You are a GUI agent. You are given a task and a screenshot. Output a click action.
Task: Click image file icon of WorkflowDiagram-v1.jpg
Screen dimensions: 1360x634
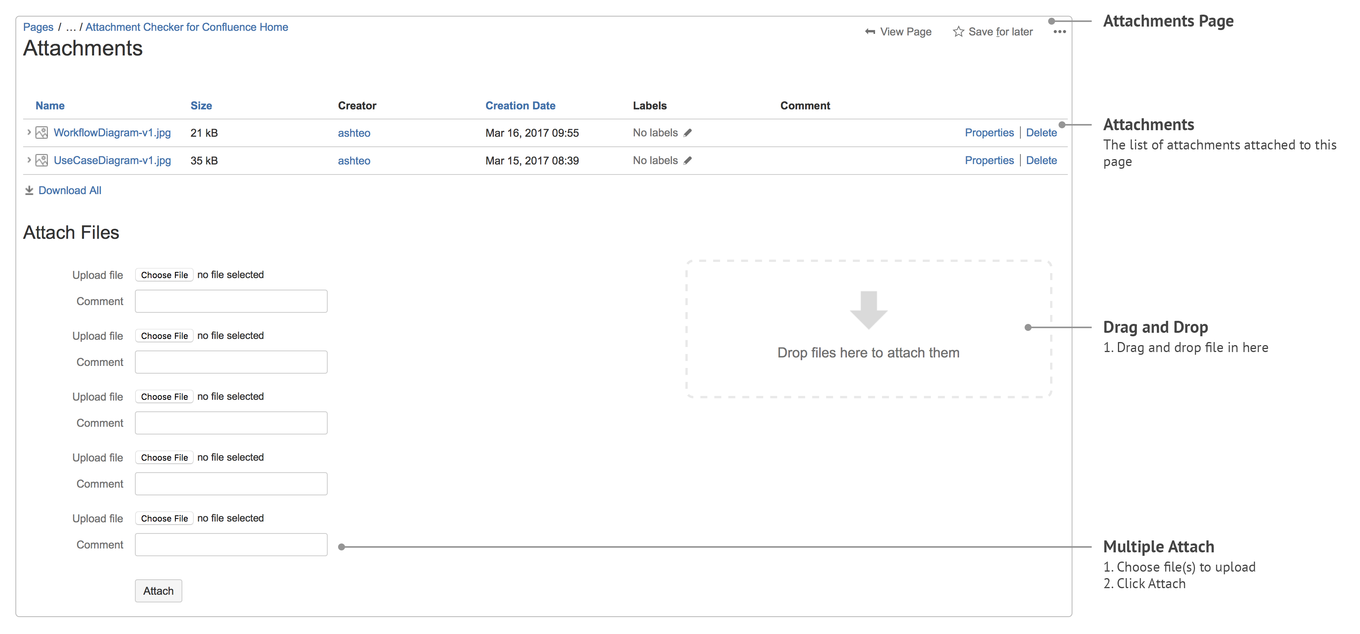pyautogui.click(x=42, y=133)
